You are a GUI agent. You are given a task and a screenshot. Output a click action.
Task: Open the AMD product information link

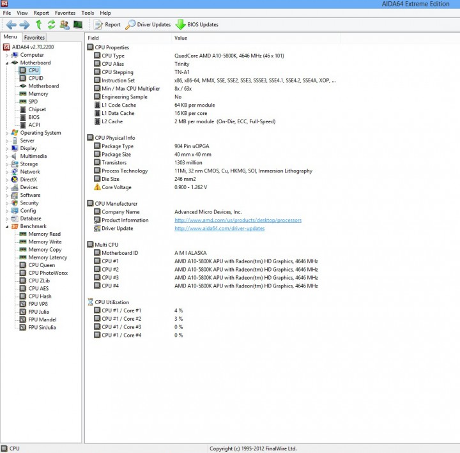pos(238,220)
